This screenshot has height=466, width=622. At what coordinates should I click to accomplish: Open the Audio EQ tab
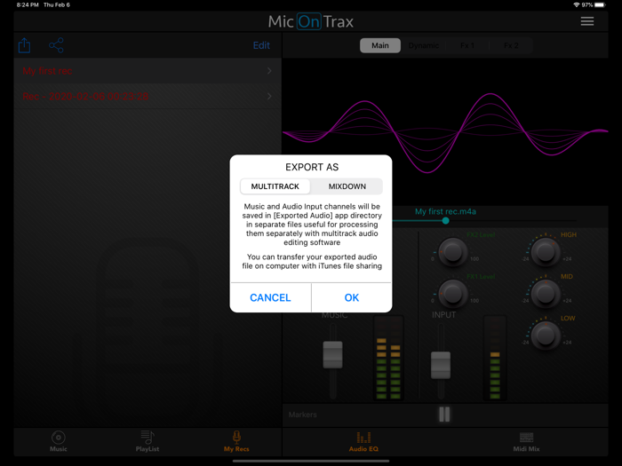tap(363, 441)
